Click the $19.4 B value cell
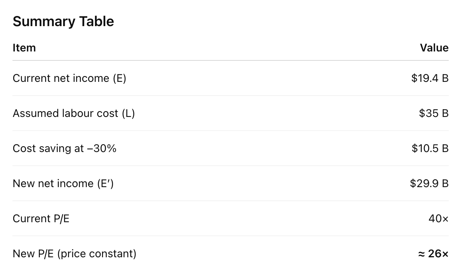This screenshot has height=276, width=469. [x=430, y=78]
